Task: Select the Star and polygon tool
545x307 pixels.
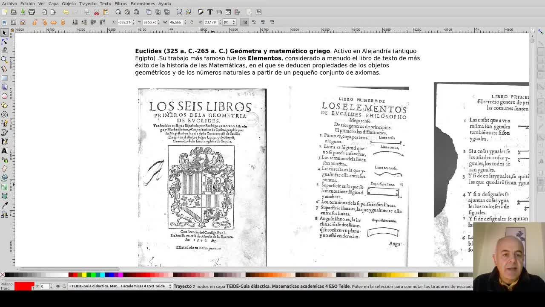Action: coord(5,105)
